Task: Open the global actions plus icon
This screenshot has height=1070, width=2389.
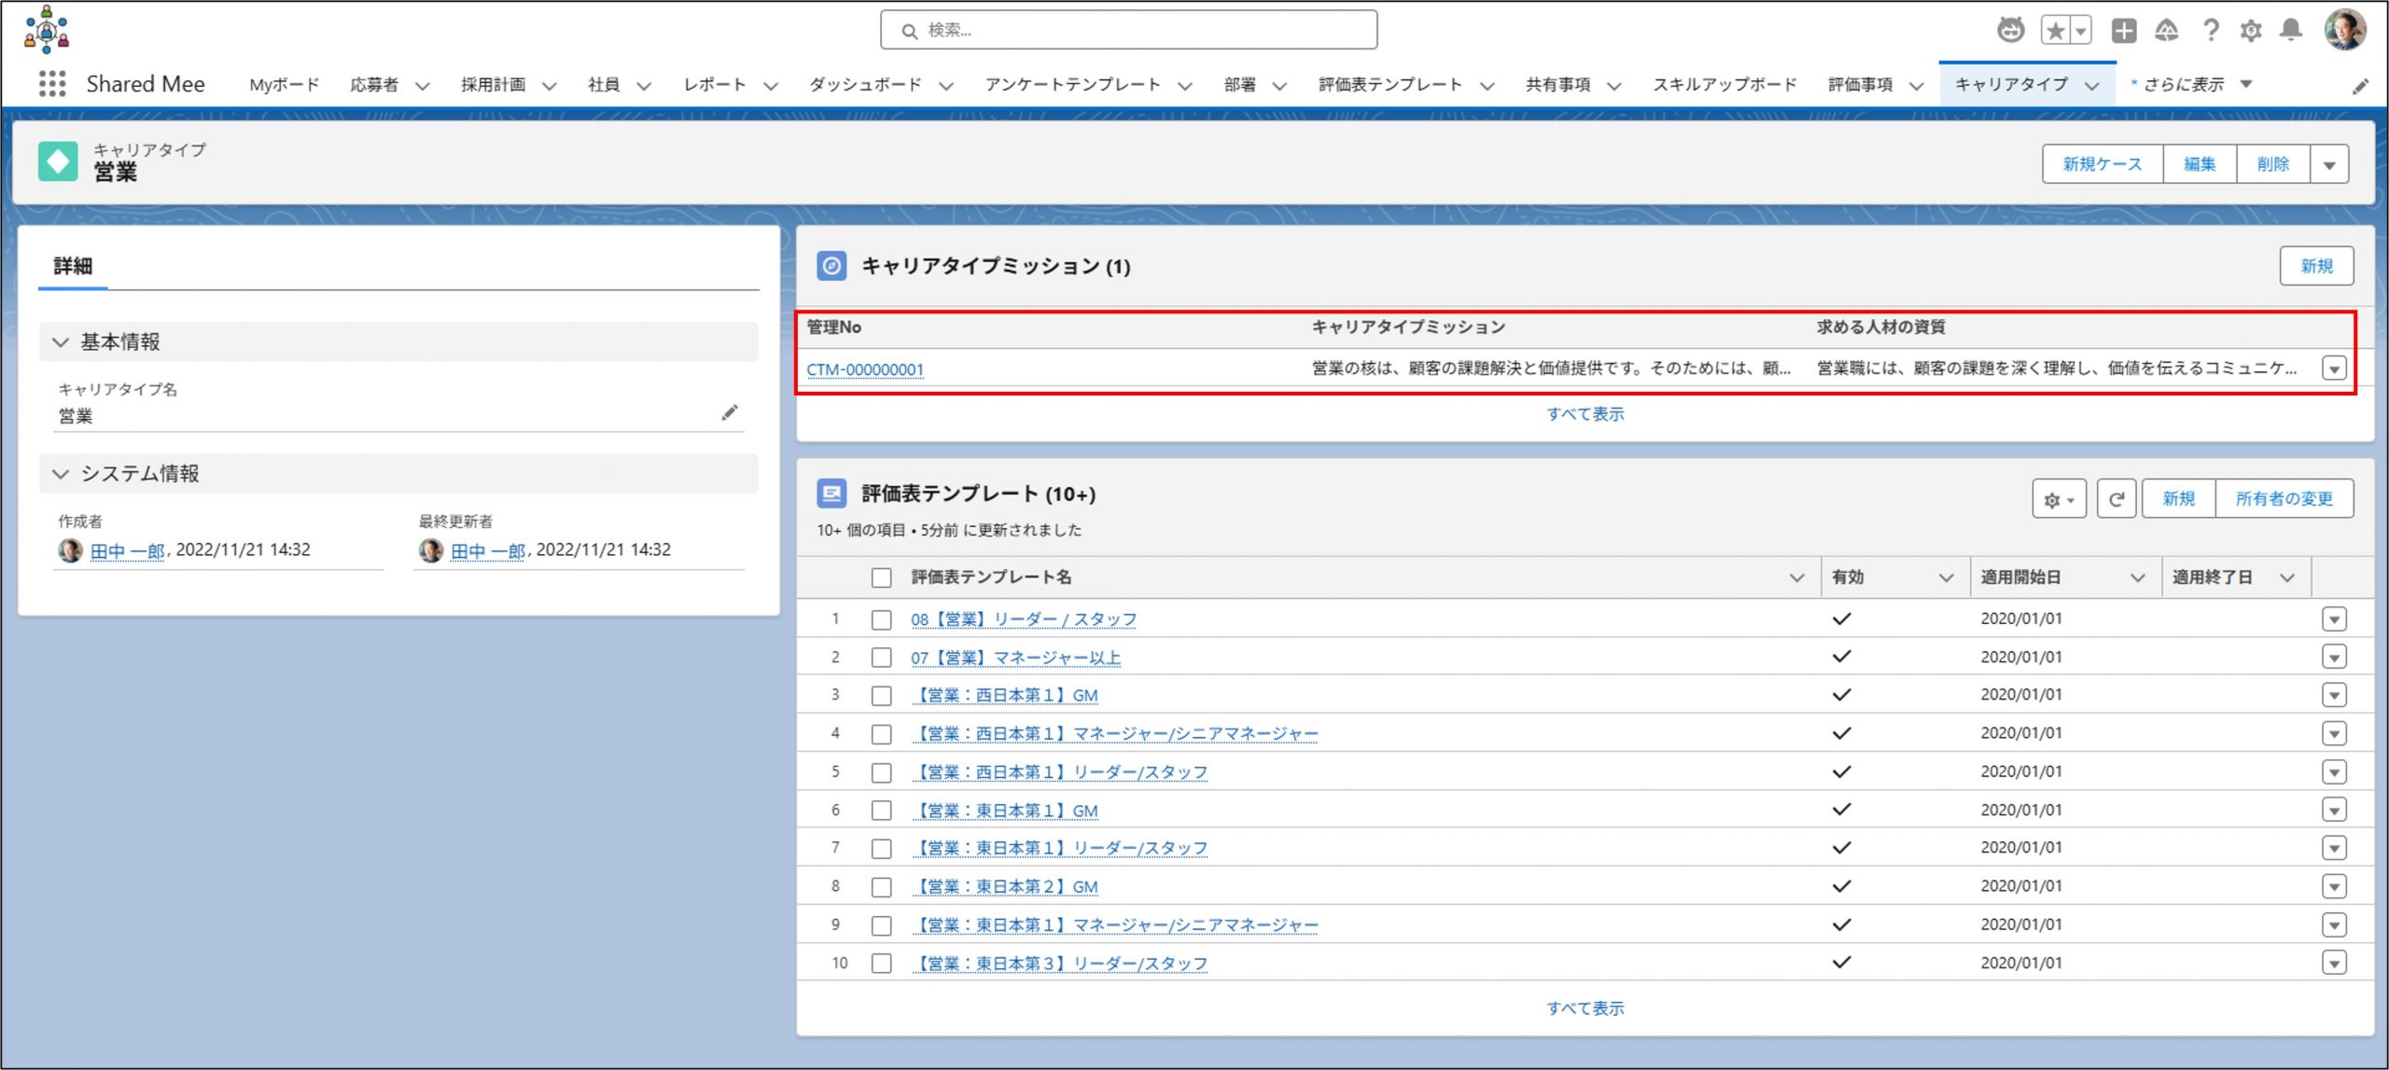Action: pos(2123,31)
